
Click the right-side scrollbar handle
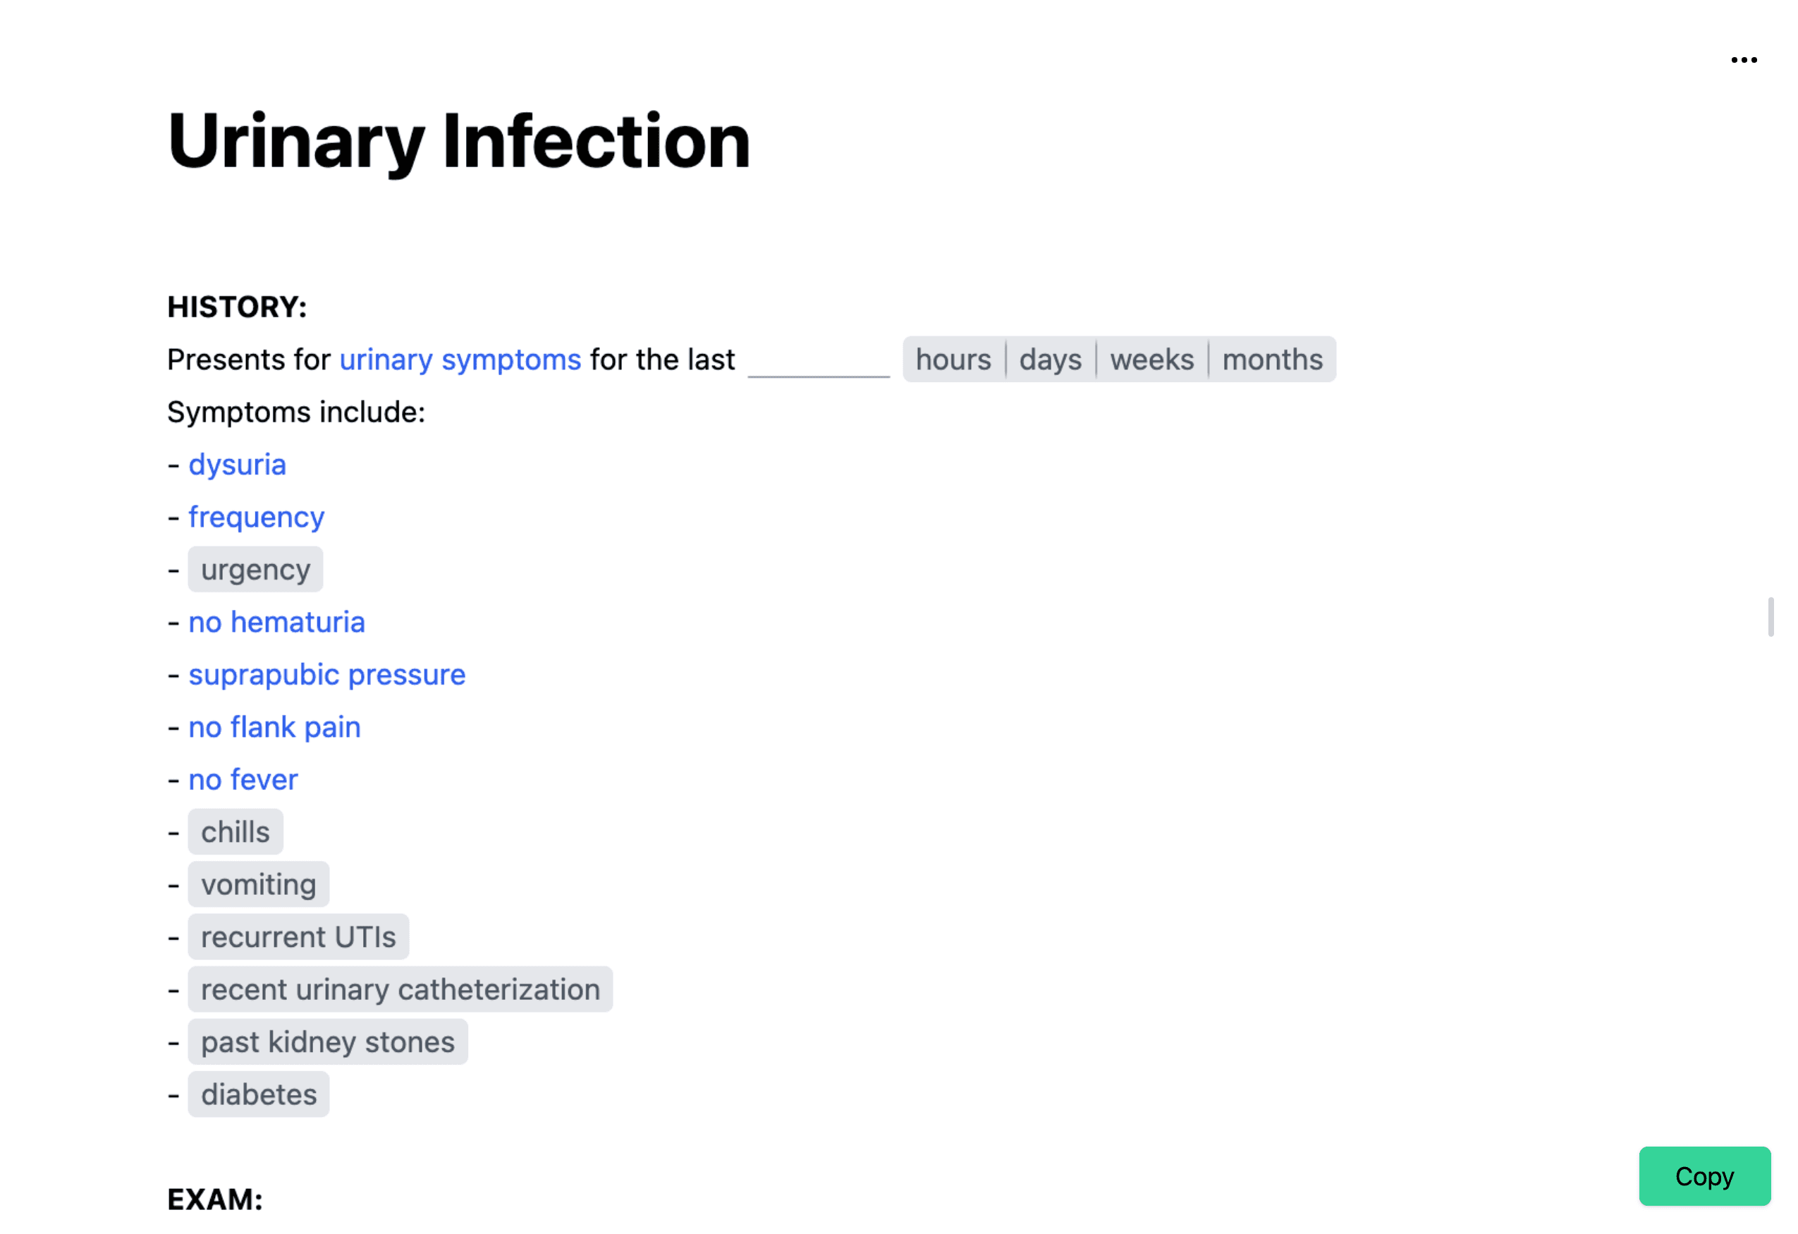coord(1773,619)
